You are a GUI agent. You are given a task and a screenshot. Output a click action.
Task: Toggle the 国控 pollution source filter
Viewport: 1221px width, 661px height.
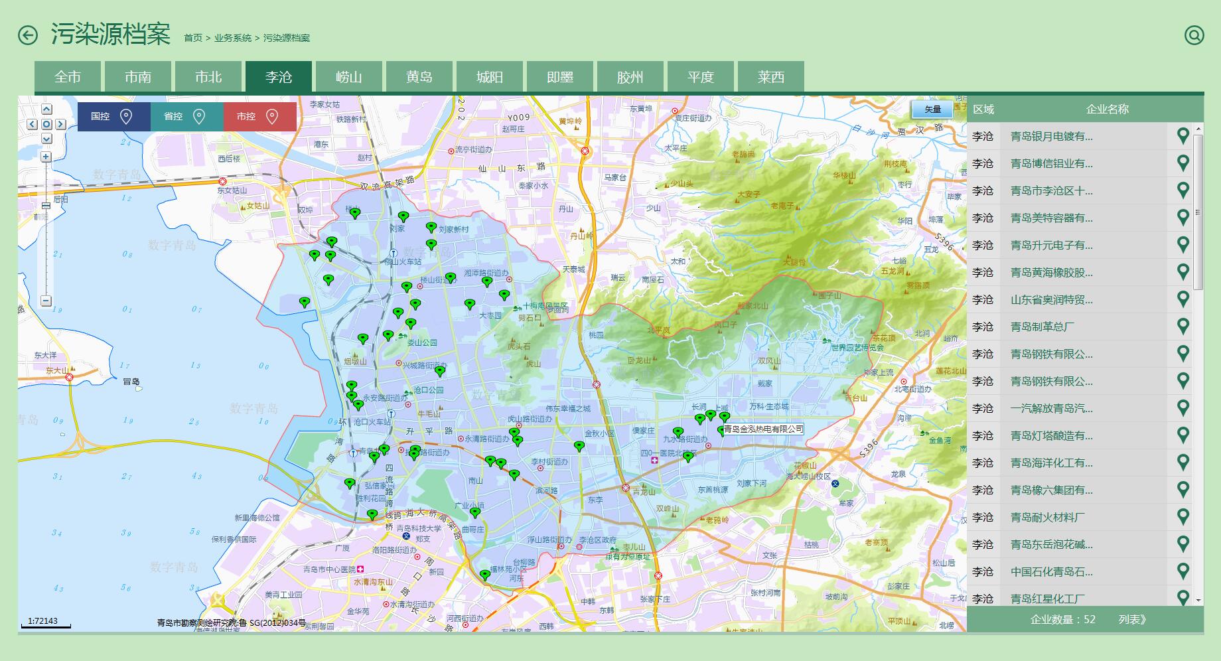113,117
